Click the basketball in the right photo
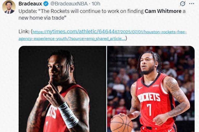 tap(121, 123)
